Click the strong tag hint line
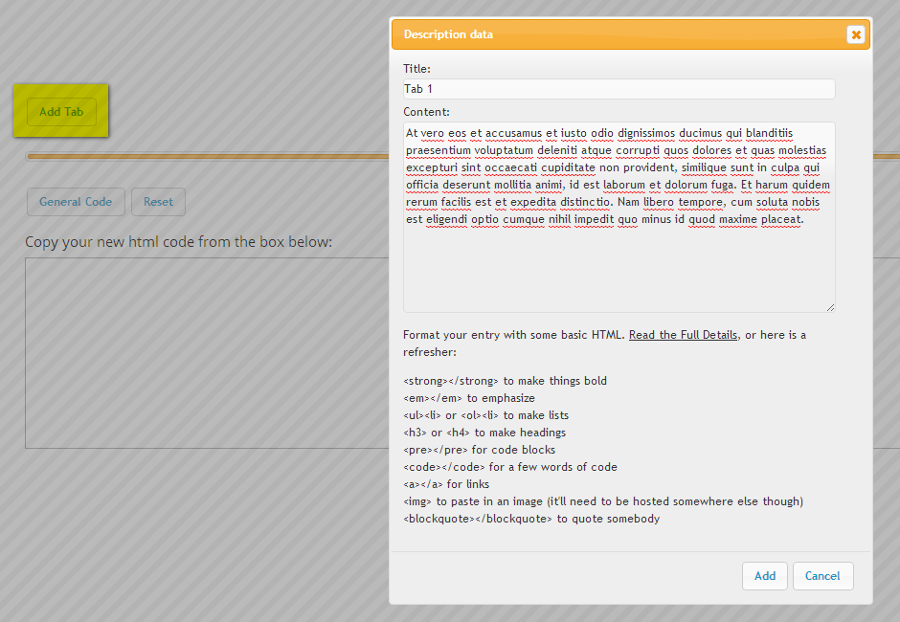900x622 pixels. click(506, 381)
